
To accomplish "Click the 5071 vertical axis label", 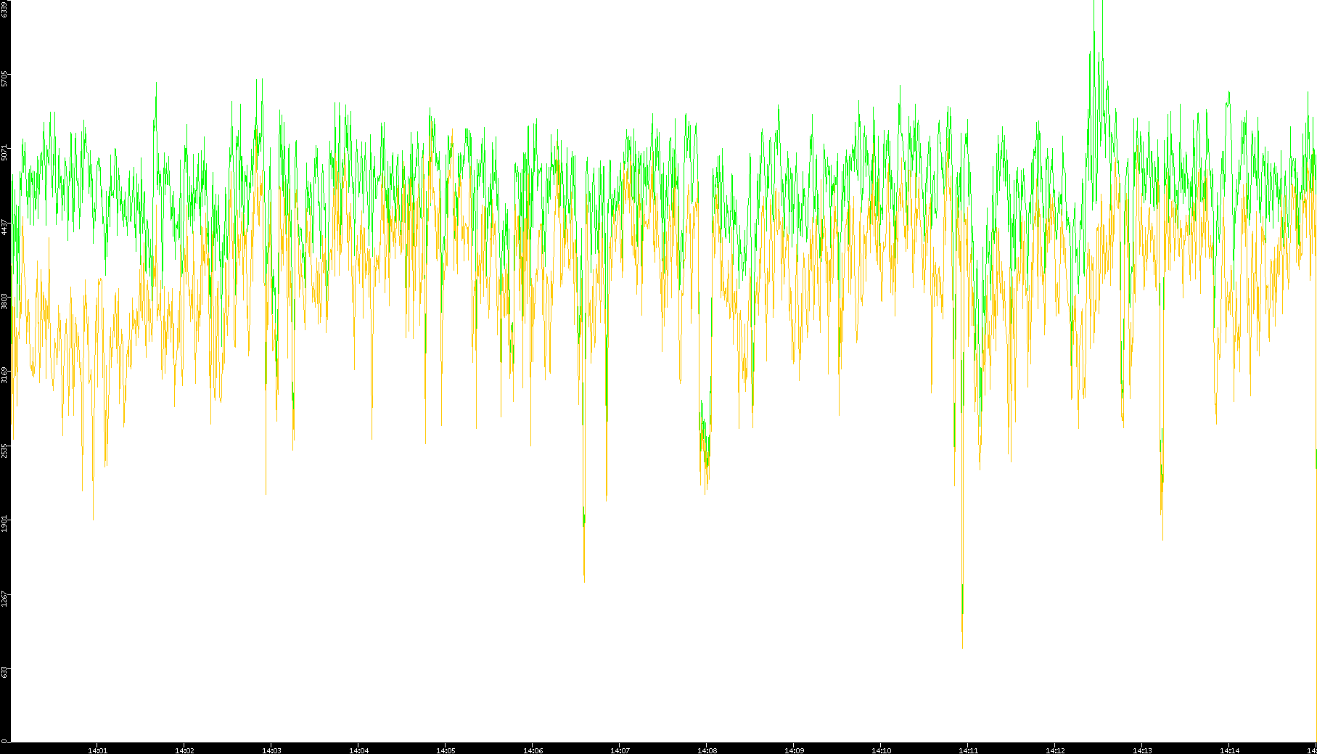I will click(4, 153).
